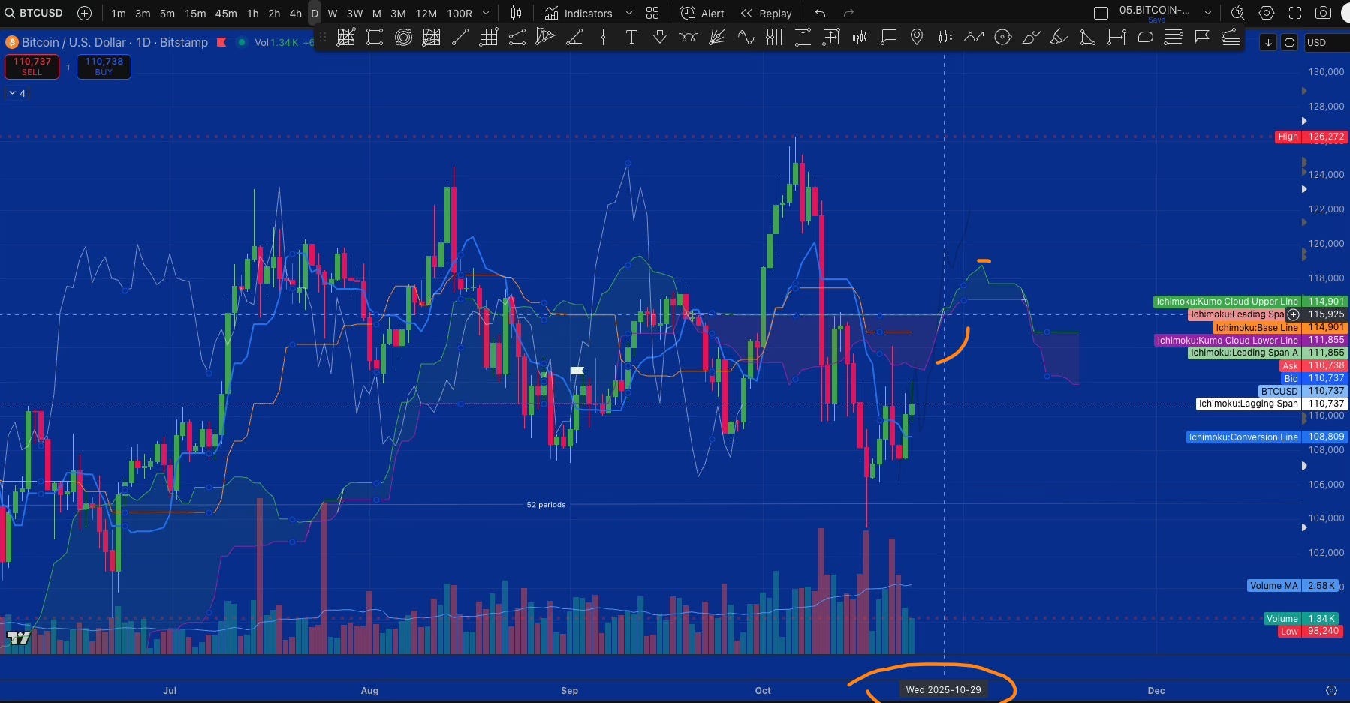Screen dimensions: 1350x703
Task: Start bar Replay mode
Action: tap(766, 14)
